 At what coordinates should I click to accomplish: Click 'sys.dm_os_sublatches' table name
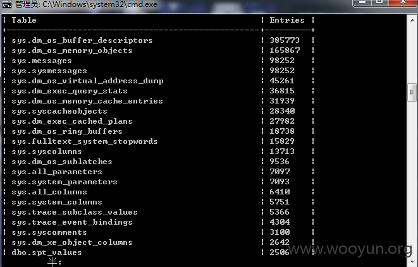[x=62, y=162]
